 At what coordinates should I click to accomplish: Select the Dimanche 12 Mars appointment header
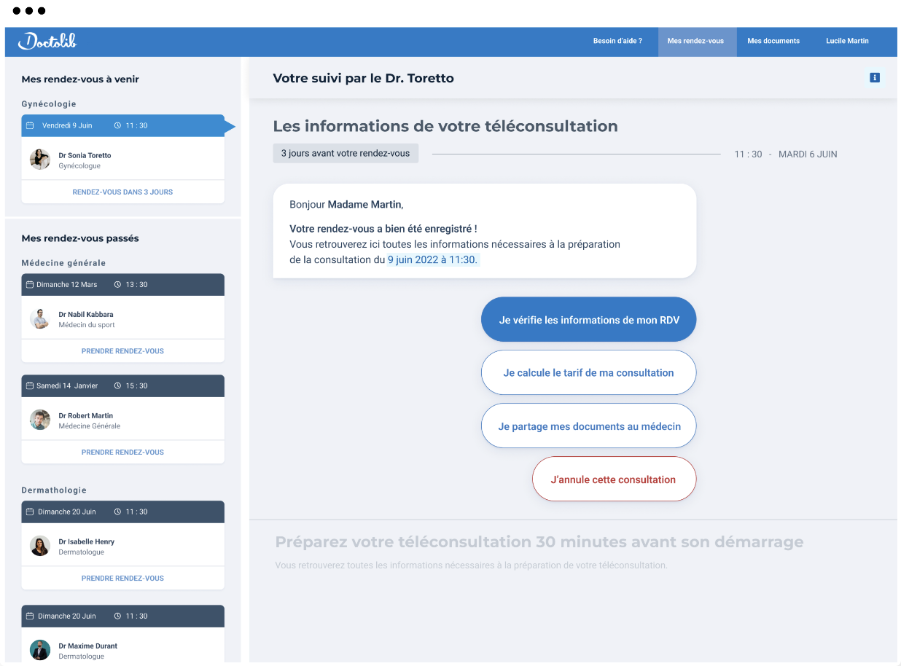pyautogui.click(x=122, y=284)
